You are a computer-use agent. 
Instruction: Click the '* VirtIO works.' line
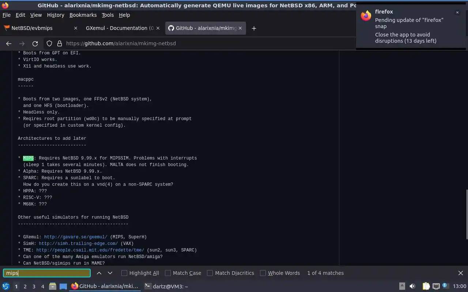pyautogui.click(x=38, y=59)
